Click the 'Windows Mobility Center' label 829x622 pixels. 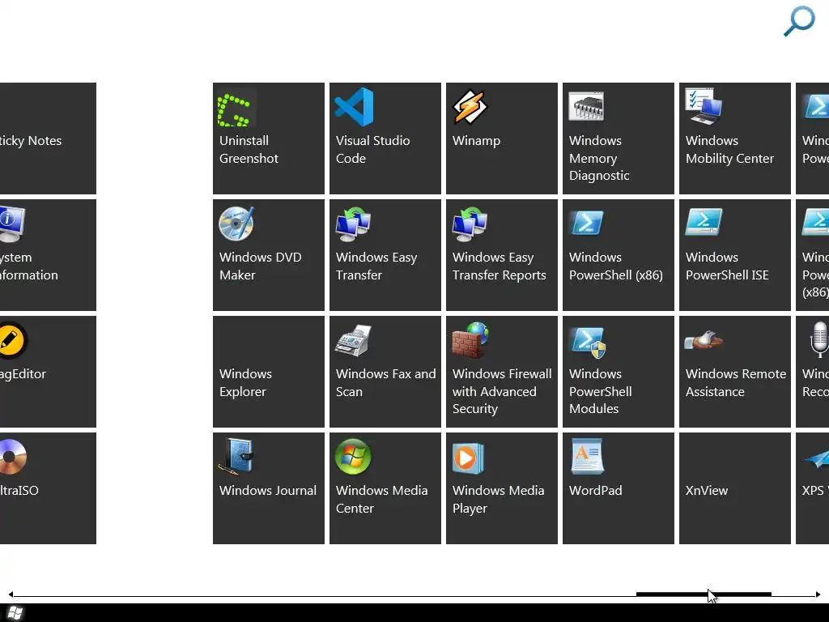click(729, 149)
